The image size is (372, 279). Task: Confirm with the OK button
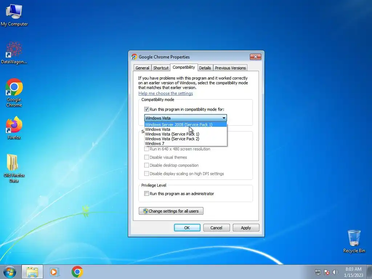coord(187,228)
